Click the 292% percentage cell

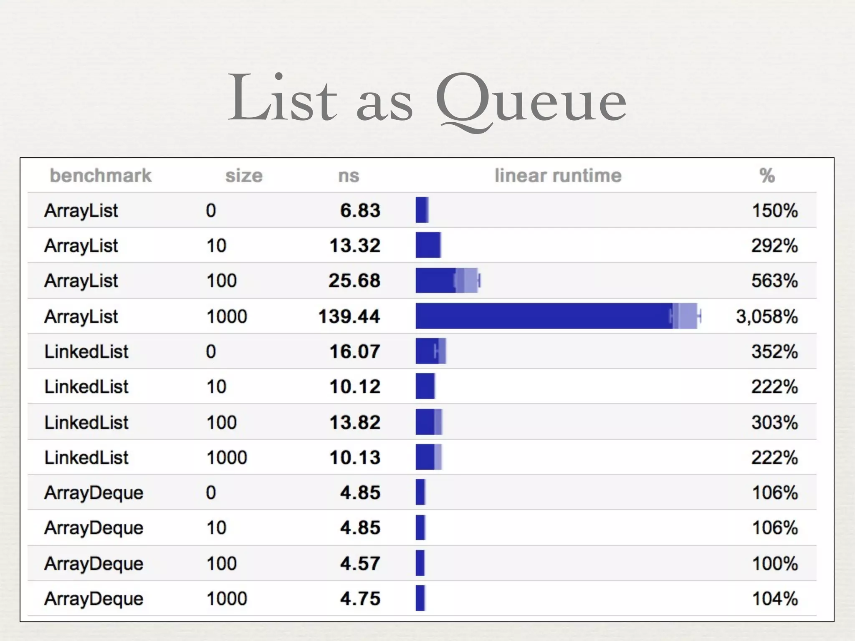click(775, 245)
